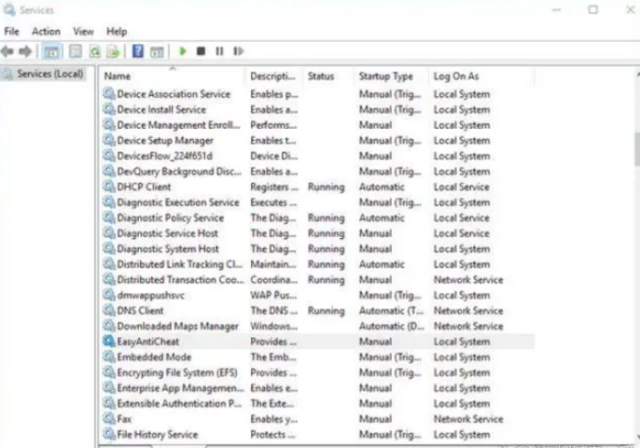The image size is (640, 448).
Task: Click the Refresh toolbar icon
Action: 94,51
